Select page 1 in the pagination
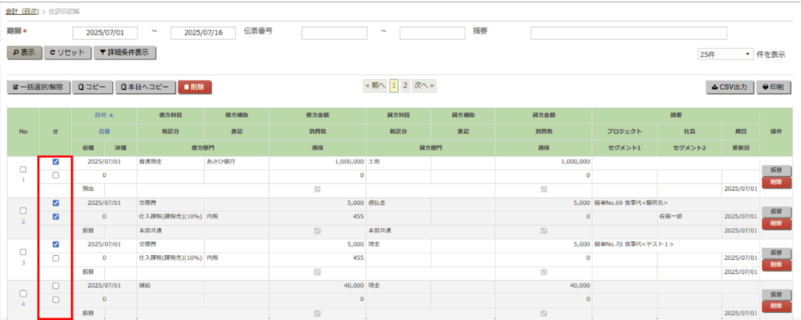The image size is (801, 320). coord(394,85)
